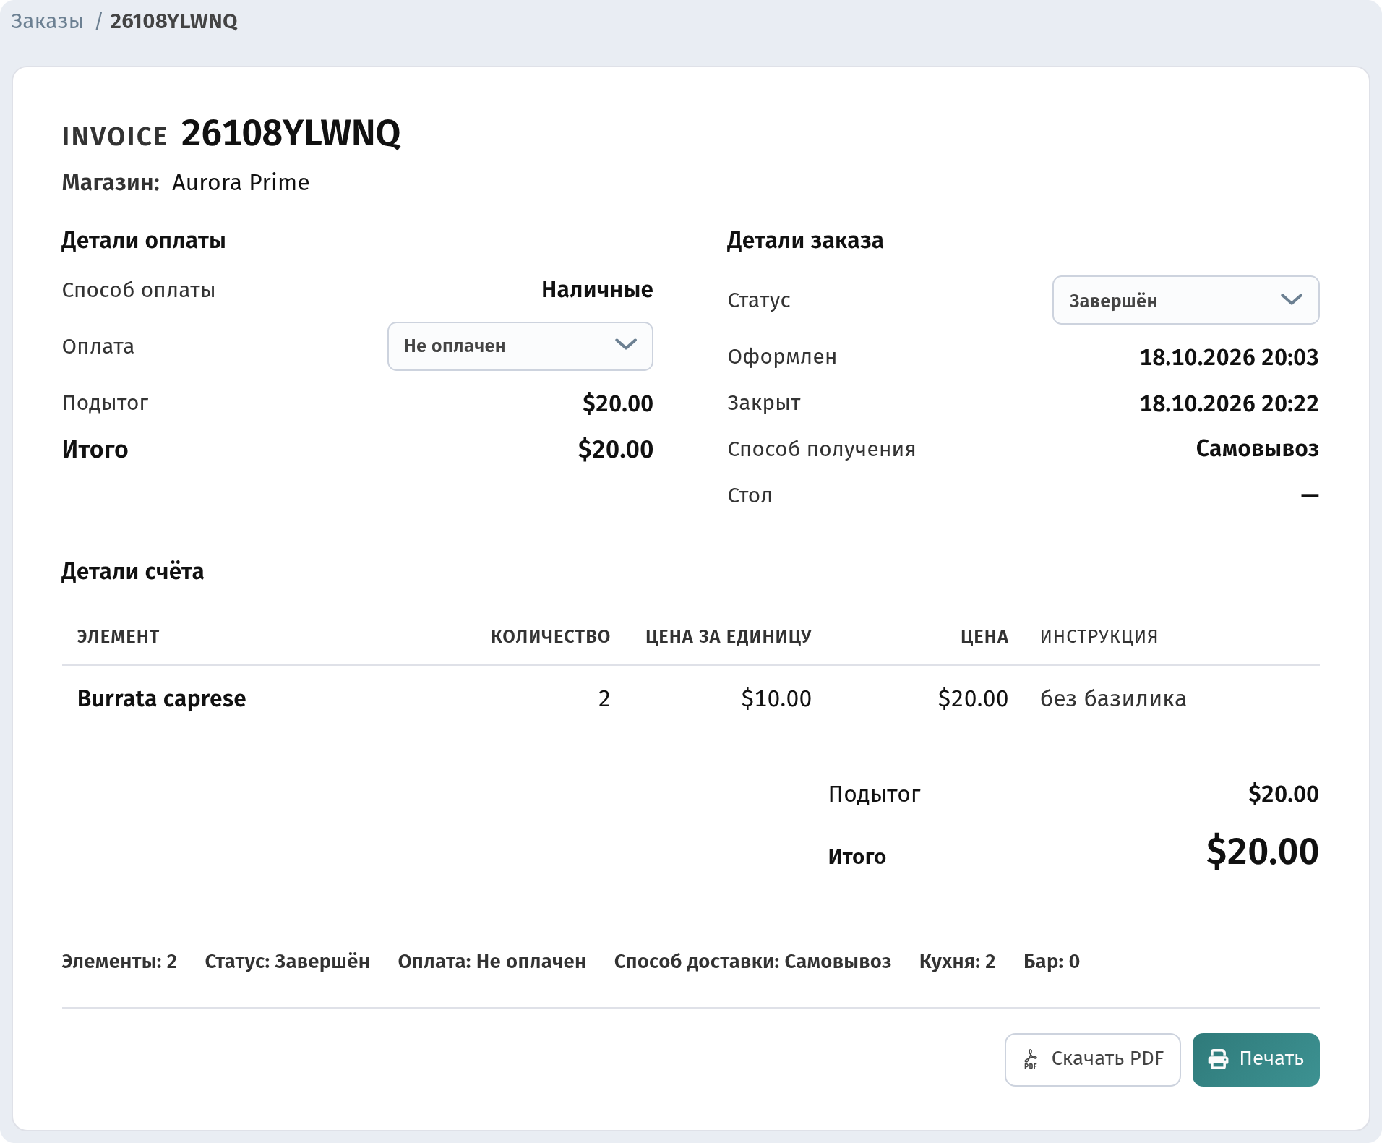Click the Оплата: Не оплачен summary entry
Viewport: 1382px width, 1143px height.
click(x=492, y=962)
